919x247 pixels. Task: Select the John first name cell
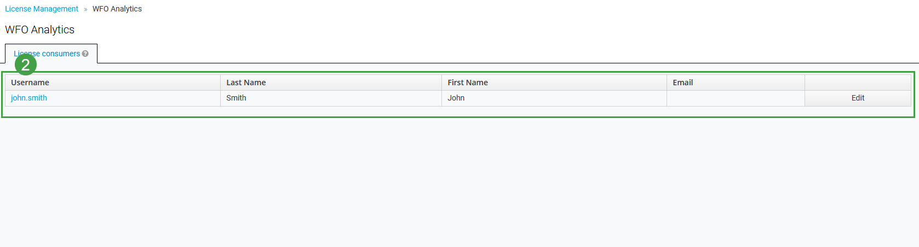point(456,98)
